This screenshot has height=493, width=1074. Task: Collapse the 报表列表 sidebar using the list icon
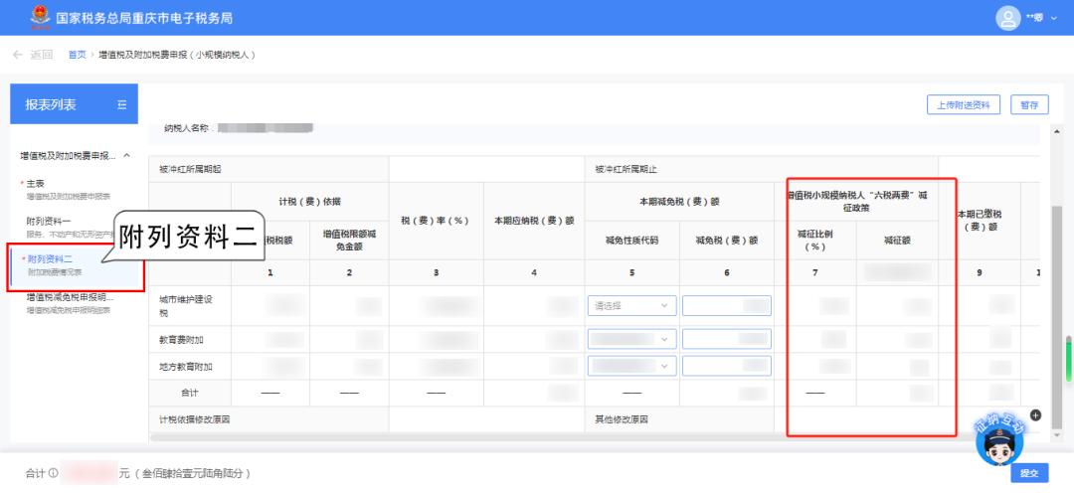pyautogui.click(x=121, y=105)
